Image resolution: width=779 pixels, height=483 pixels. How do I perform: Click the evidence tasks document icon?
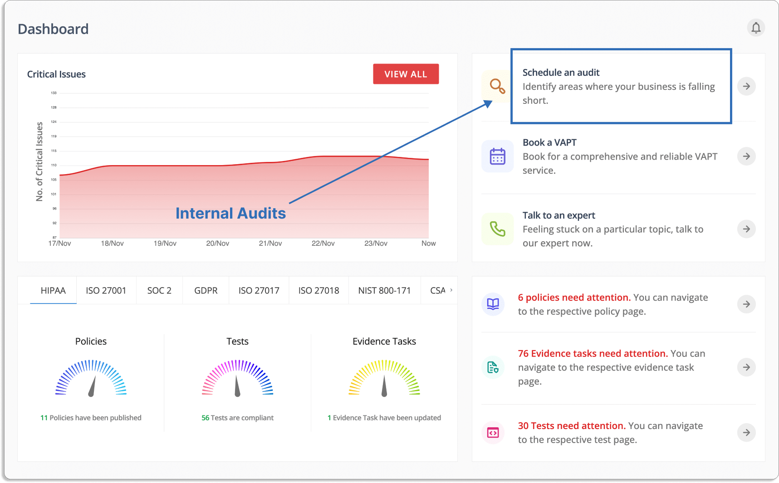[493, 367]
